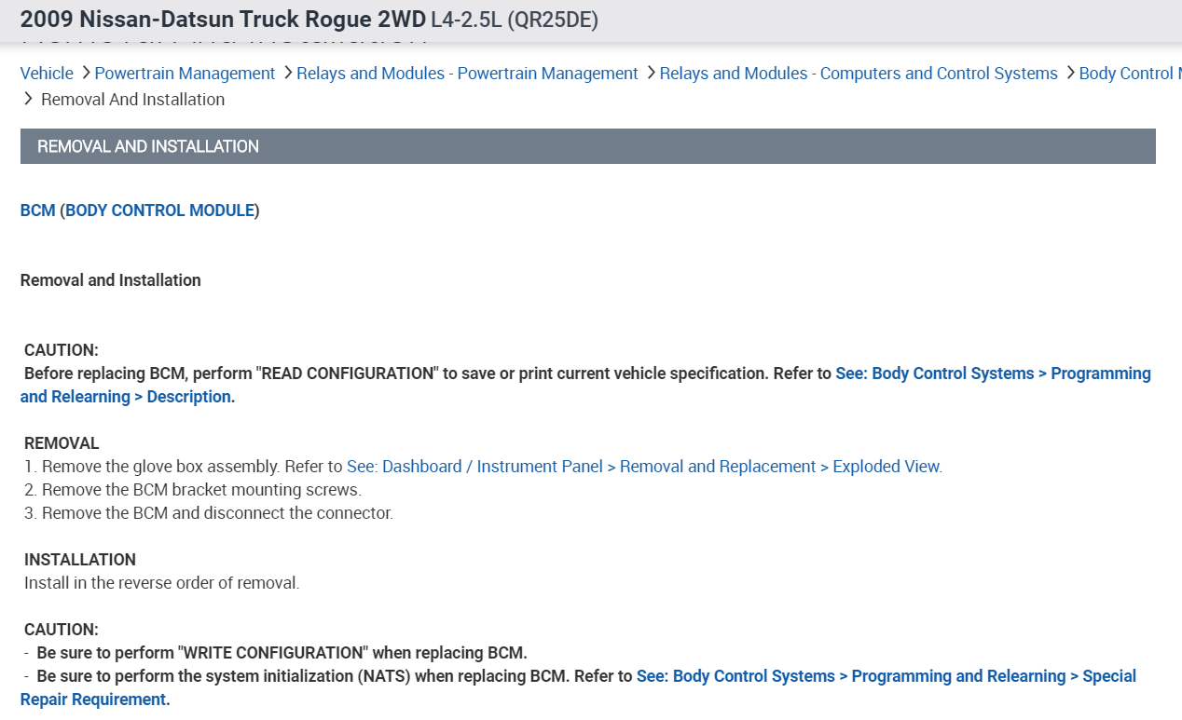
Task: Click the chevron before Body Control breadcrumb
Action: point(1070,73)
